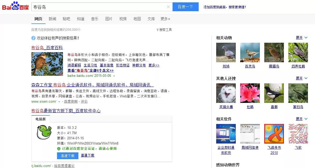Viewport: 315px width, 168px height.
Task: Open 给百度提建议 link
Action: pyautogui.click(x=64, y=166)
